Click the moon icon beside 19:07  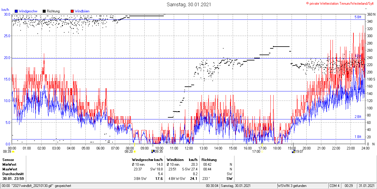293,151
